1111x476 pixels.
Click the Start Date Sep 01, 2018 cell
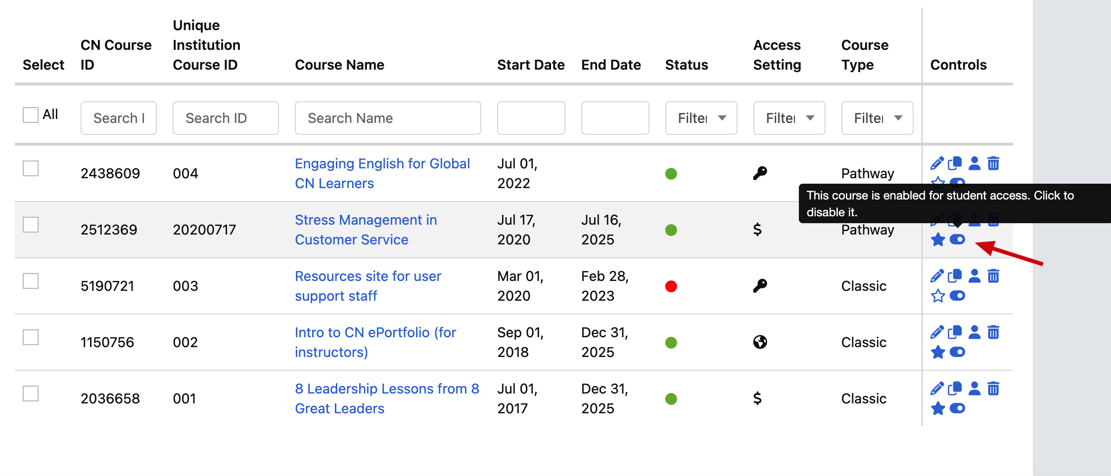coord(520,342)
